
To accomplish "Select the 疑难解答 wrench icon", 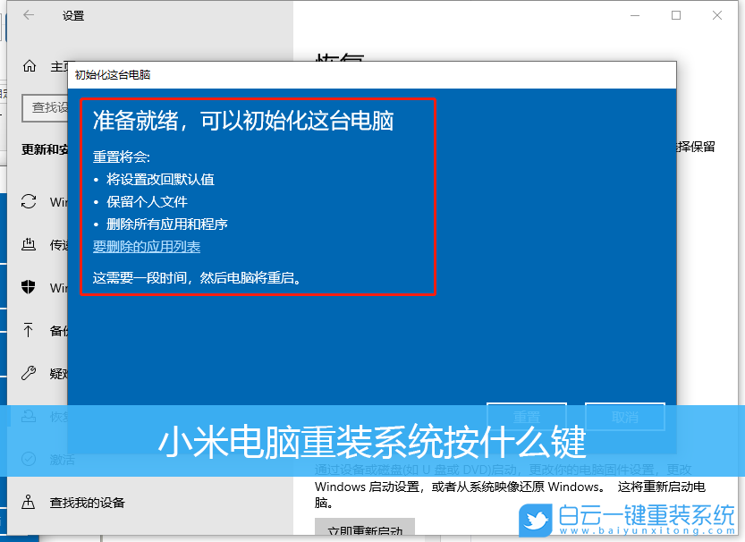I will pos(29,373).
